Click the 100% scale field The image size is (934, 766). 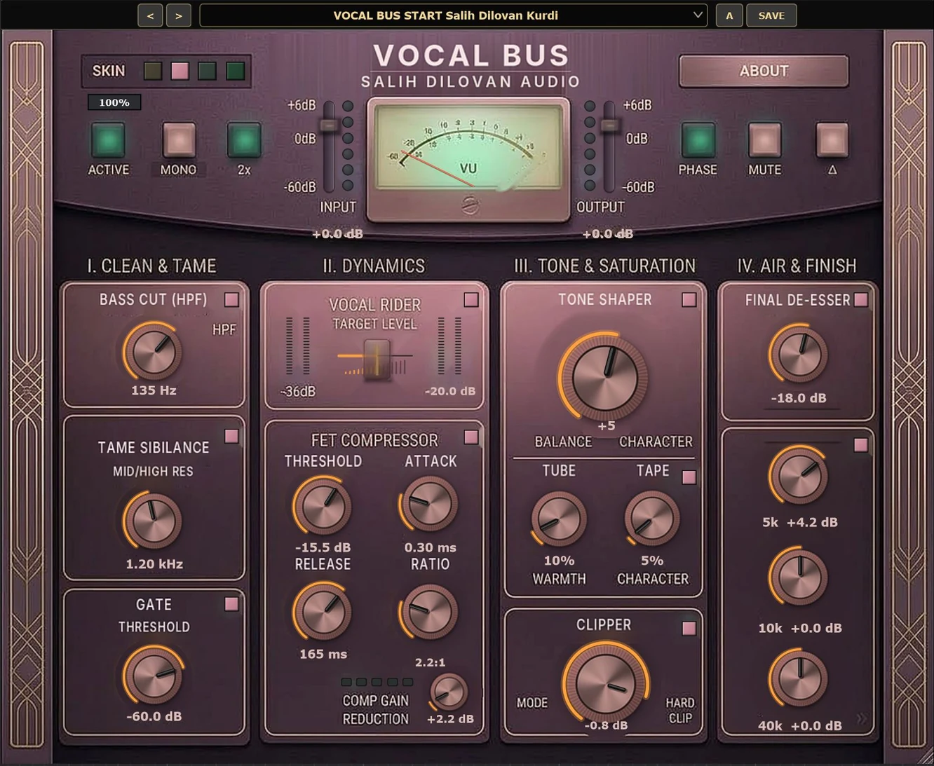pos(114,102)
